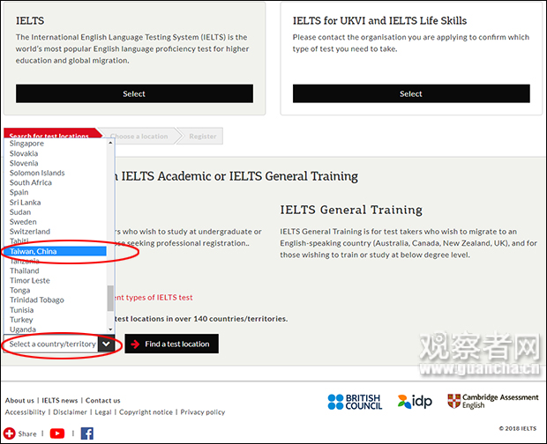Image resolution: width=547 pixels, height=444 pixels.
Task: Click the red plus Share icon
Action: click(x=10, y=433)
